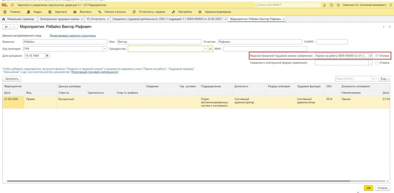Open calendar picker for date of birth

(x=47, y=56)
